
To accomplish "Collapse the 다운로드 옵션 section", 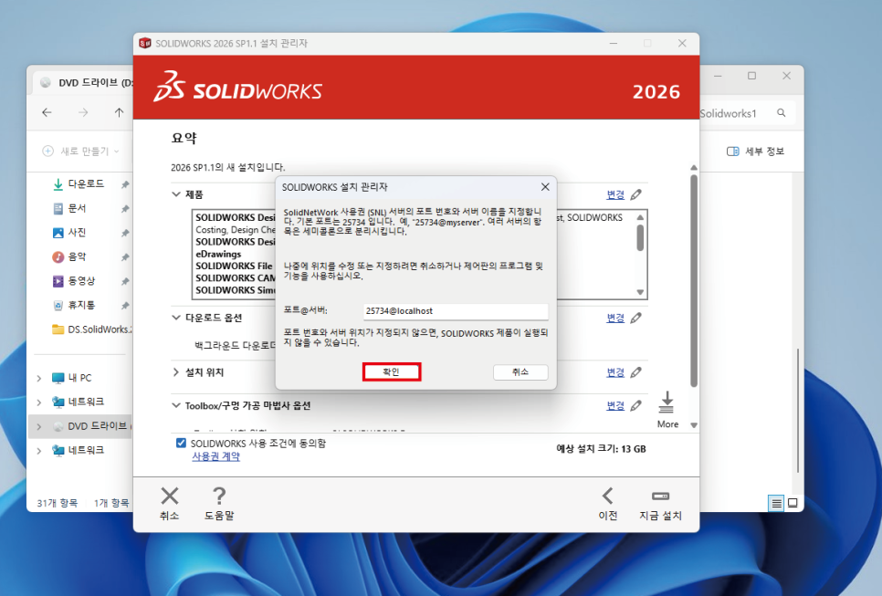I will (176, 318).
